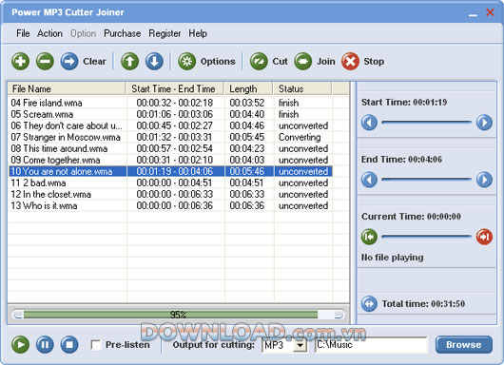Move selected file up with green arrow
This screenshot has width=504, height=365.
(x=130, y=61)
